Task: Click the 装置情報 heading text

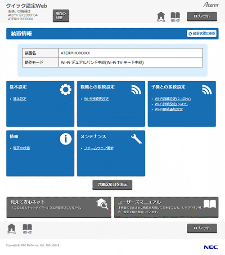Action: point(21,34)
